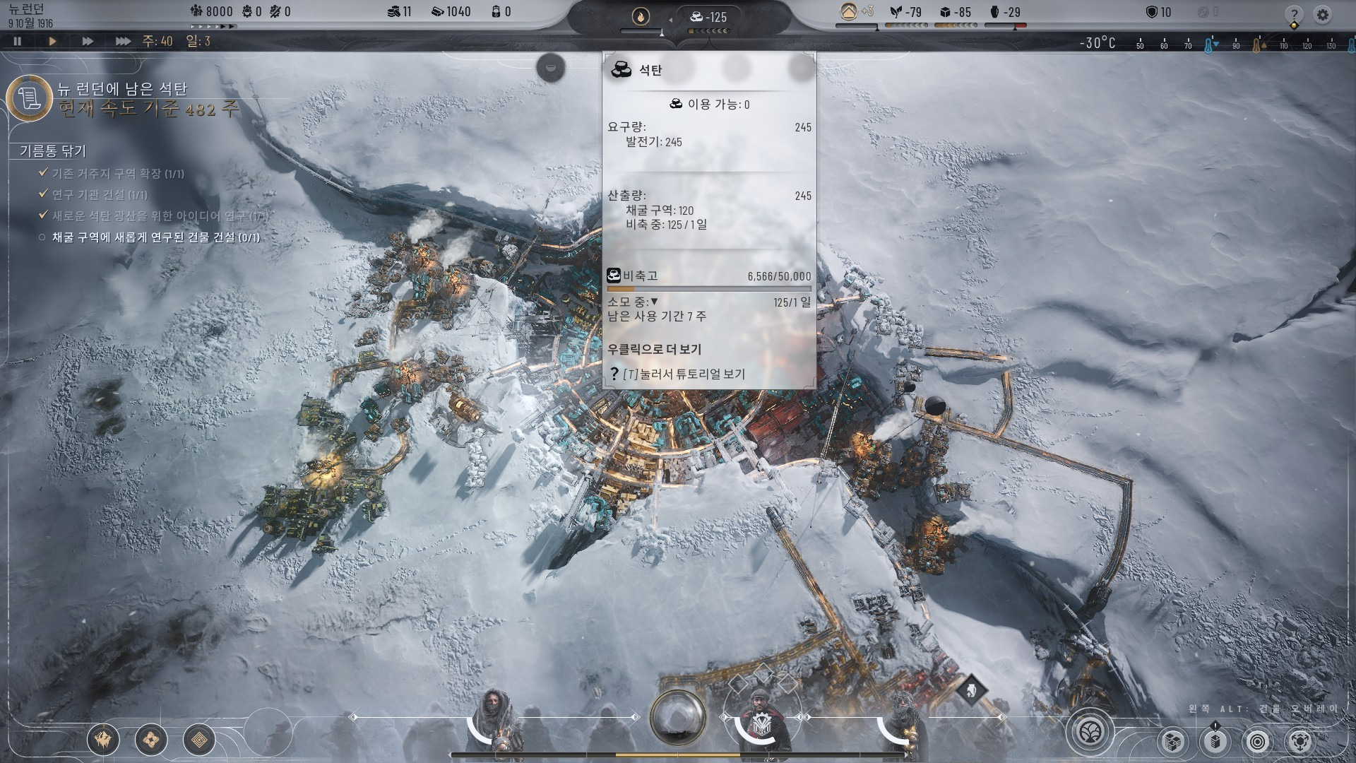Select the 채굴 구역에 새롭게 연구된 건물 건설 objective

click(x=155, y=237)
